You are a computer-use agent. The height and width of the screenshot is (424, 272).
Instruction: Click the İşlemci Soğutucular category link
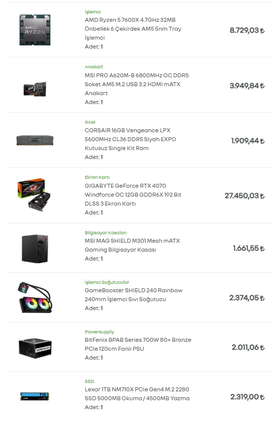click(107, 282)
